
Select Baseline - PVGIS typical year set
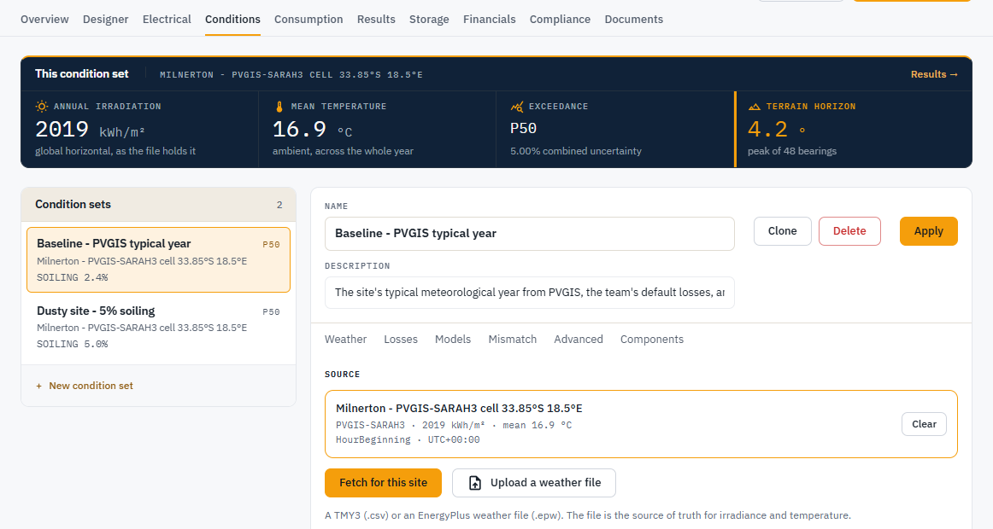tap(158, 259)
